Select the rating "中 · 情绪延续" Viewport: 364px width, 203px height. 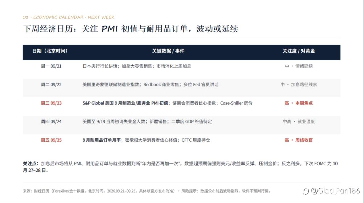tap(299, 66)
